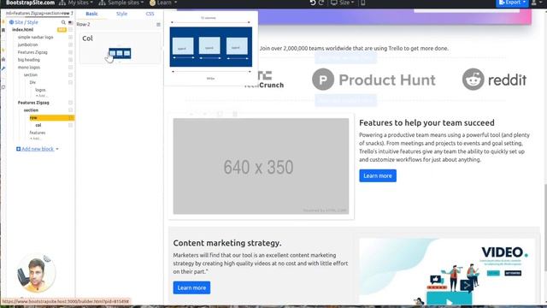547x308 pixels.
Task: Click the redo arrow icon
Action: [x=321, y=3]
